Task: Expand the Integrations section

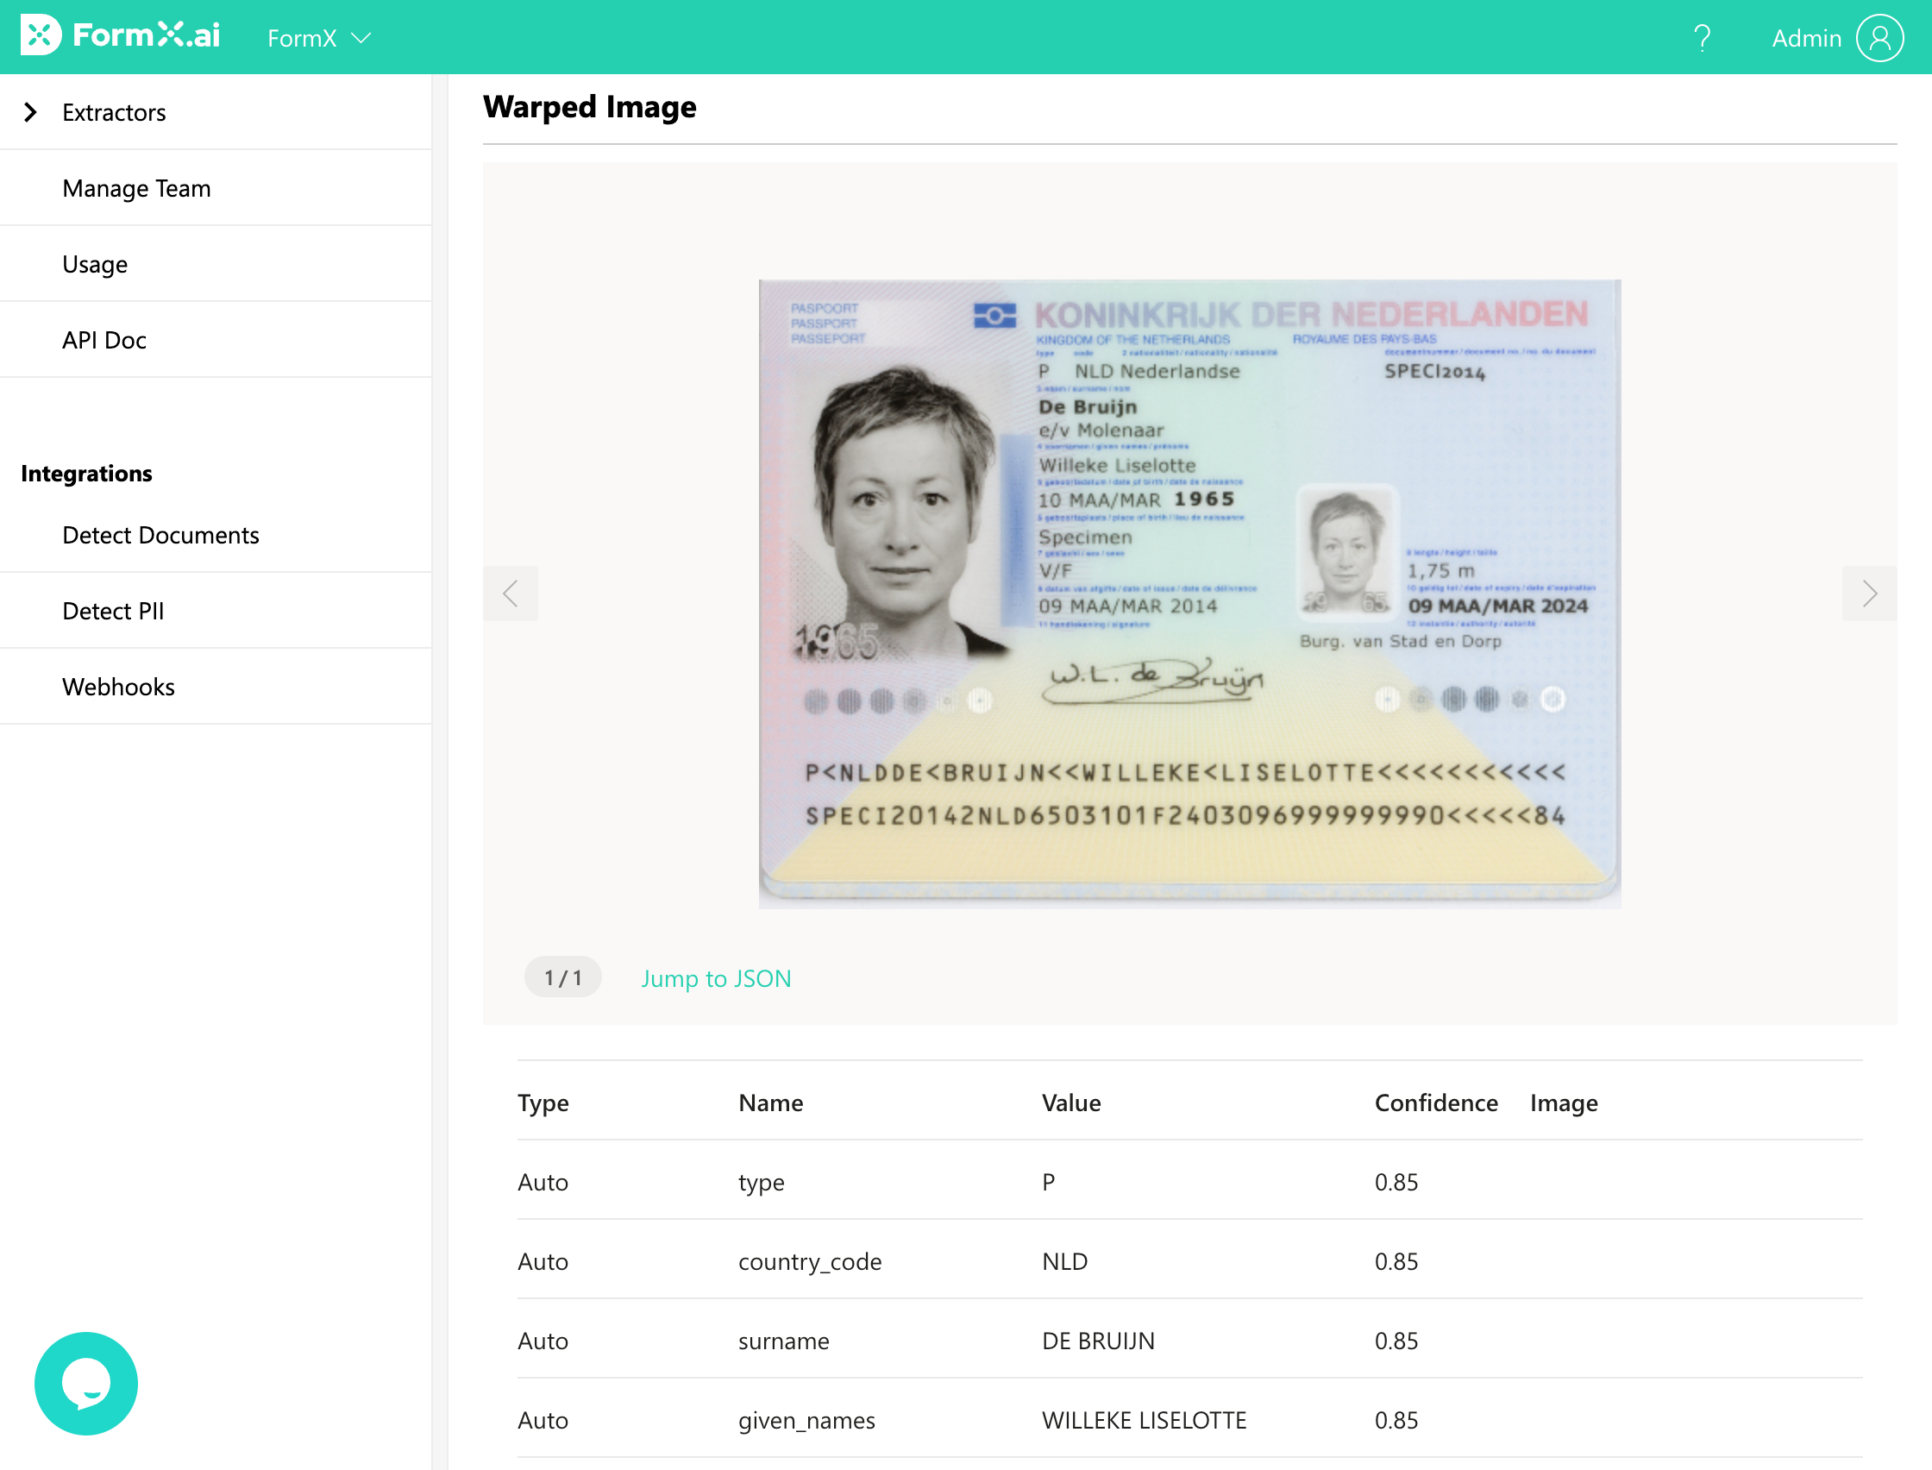Action: point(86,474)
